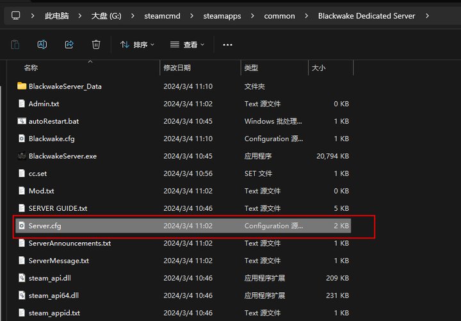Click the SET 文件 type cell
461x321 pixels.
tap(258, 174)
